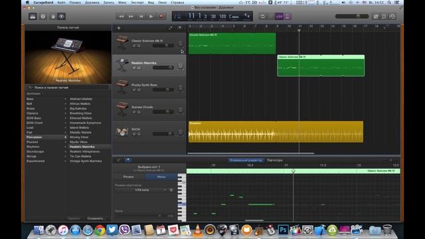Launch VLC cone icon in Dock
The height and width of the screenshot is (239, 425).
pyautogui.click(x=198, y=230)
